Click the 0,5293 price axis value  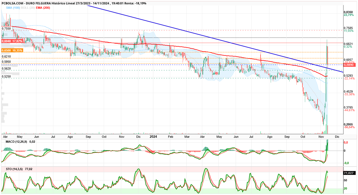coord(348,76)
